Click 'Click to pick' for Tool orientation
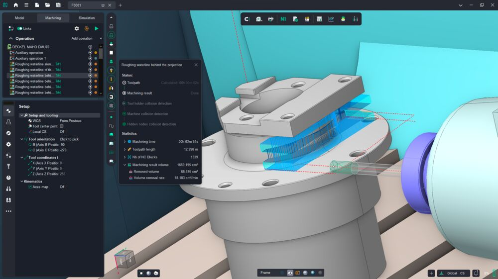The width and height of the screenshot is (498, 279). [x=69, y=139]
